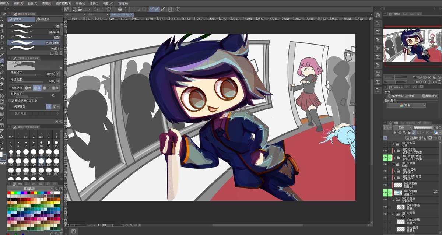Hide layer 圖層 35
Viewport: 442px width, 235px height.
[x=385, y=185]
